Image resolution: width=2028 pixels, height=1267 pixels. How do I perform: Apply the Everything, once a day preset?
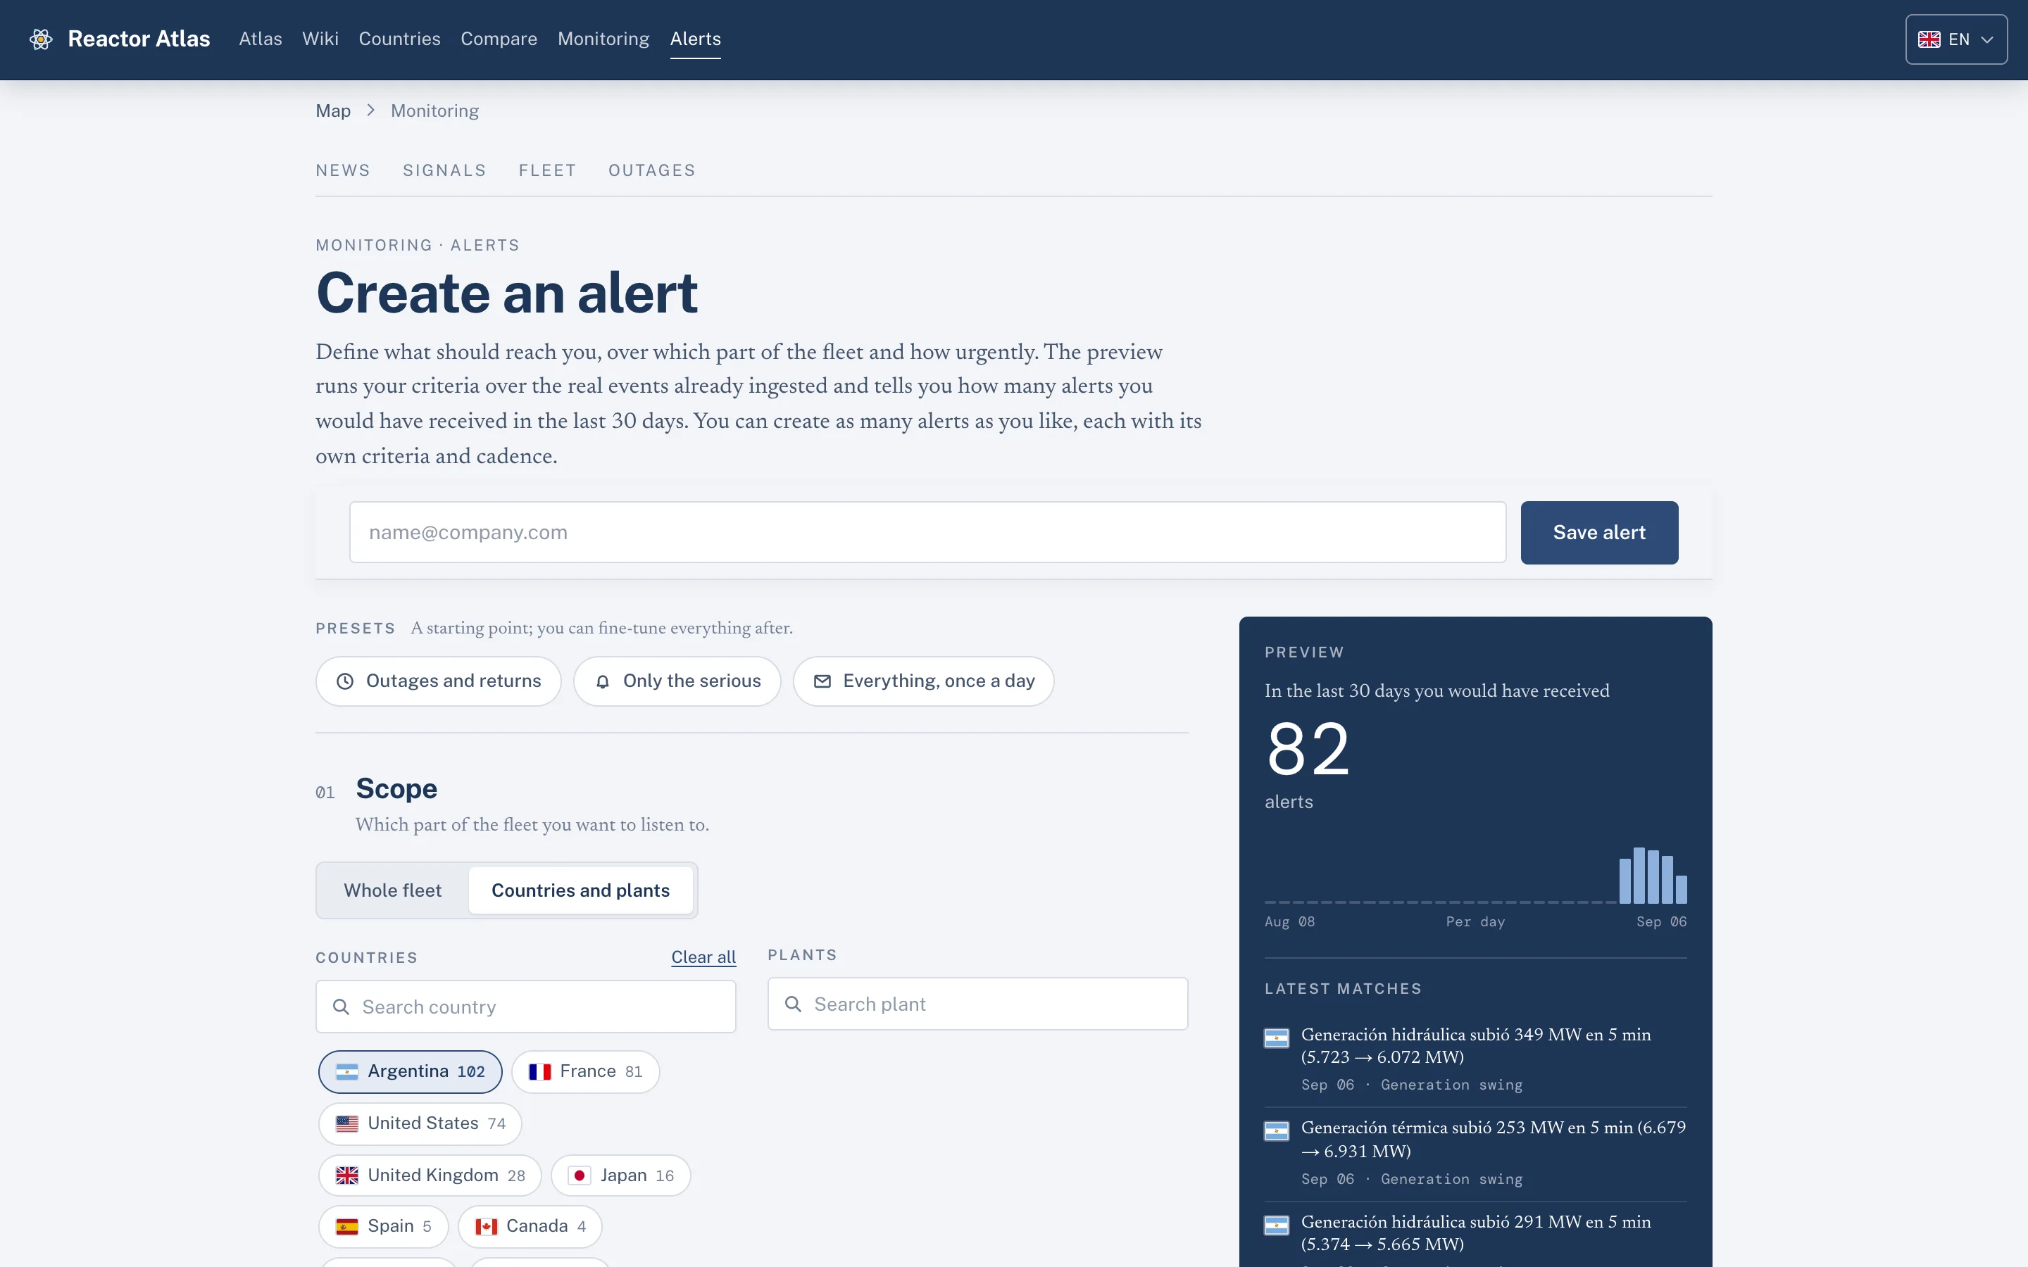pyautogui.click(x=923, y=681)
